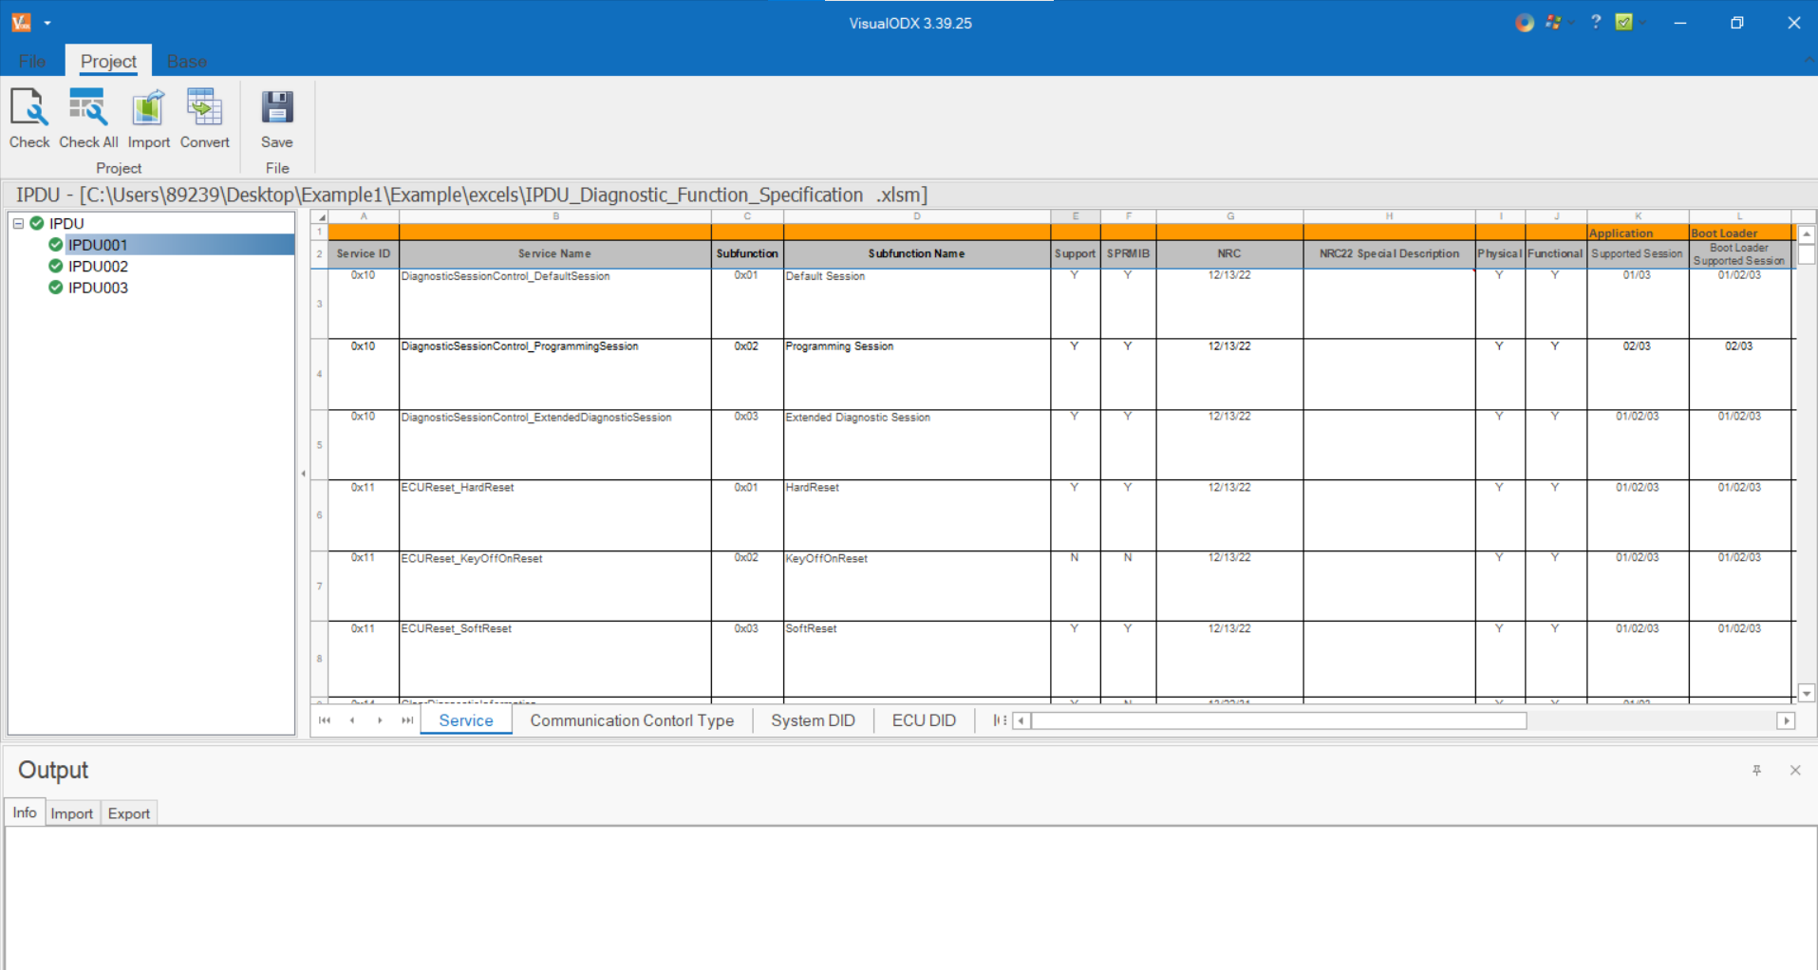Open the quick access dropdown arrow
This screenshot has height=970, width=1818.
(47, 23)
